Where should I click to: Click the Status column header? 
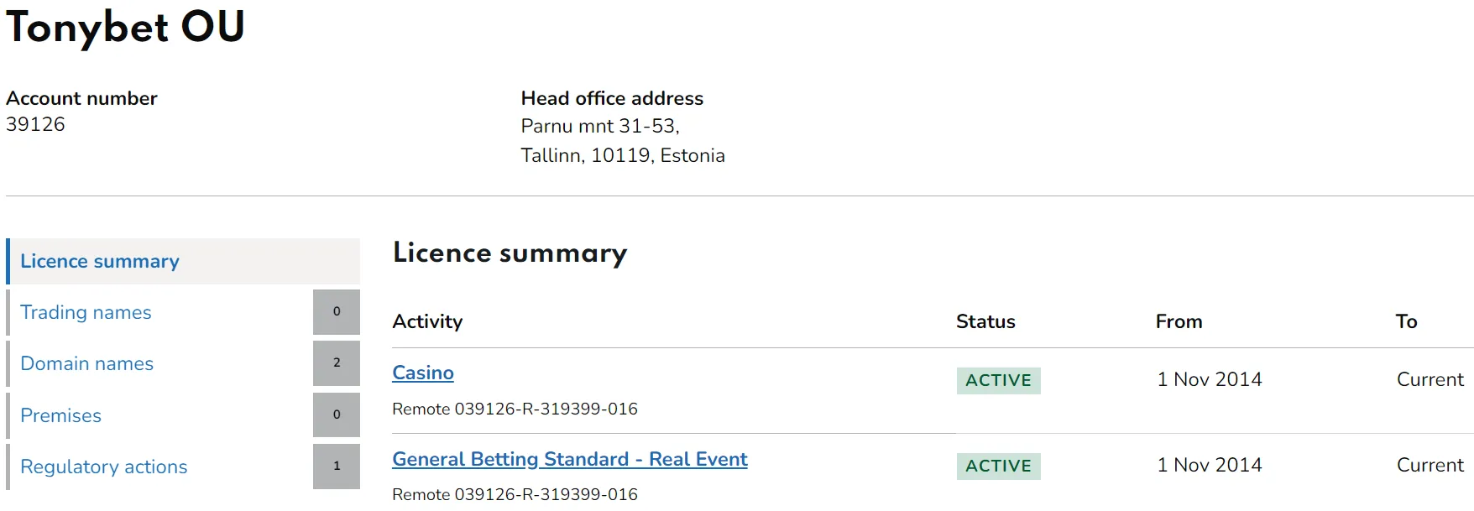click(x=985, y=322)
